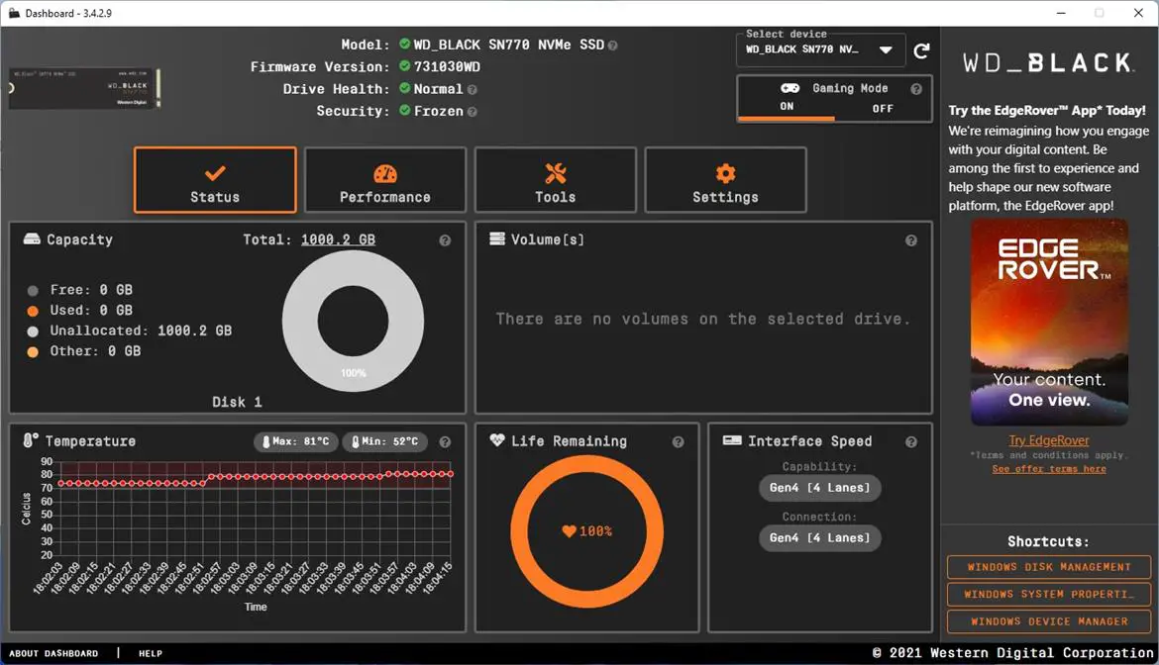Click the total capacity 1000.2 GB link
This screenshot has height=665, width=1159.
coord(338,239)
